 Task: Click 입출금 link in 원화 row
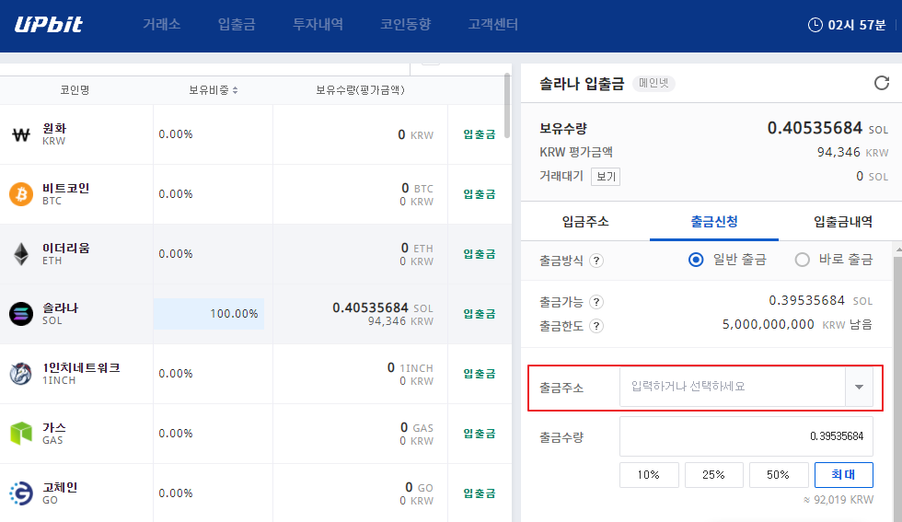[480, 134]
